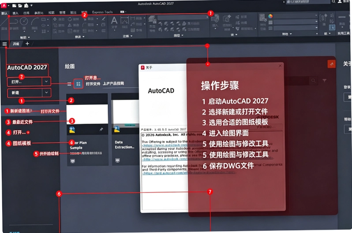Switch to the 输出 (Output) ribbon tab
The image size is (352, 233).
click(73, 13)
